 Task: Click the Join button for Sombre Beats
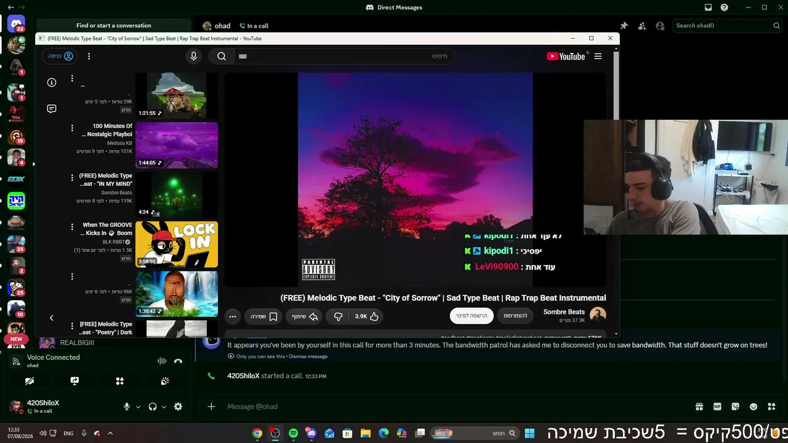(515, 316)
